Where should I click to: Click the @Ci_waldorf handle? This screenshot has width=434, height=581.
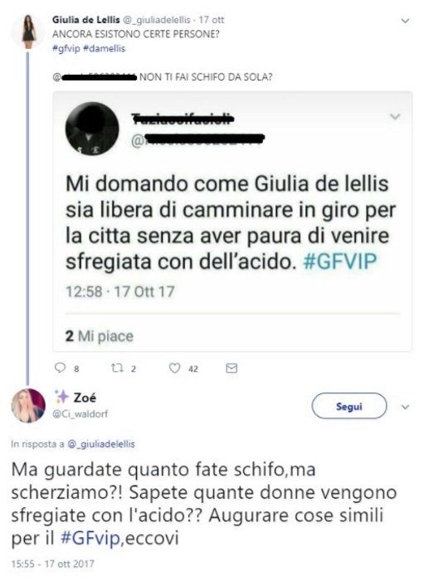coord(80,414)
